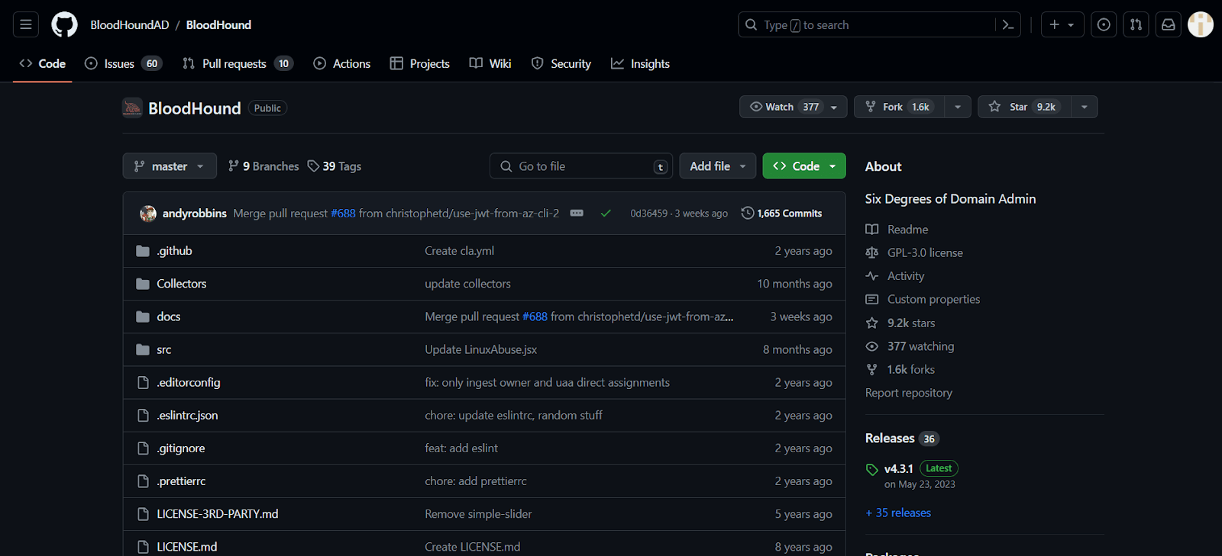
Task: Switch to the Pull requests tab
Action: click(238, 63)
